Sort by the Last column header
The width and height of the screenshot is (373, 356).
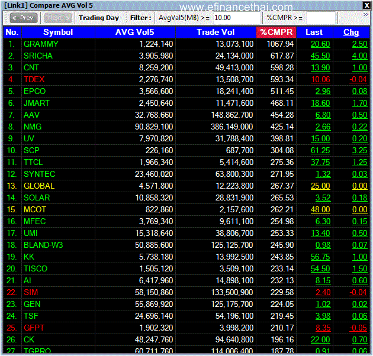tap(314, 32)
